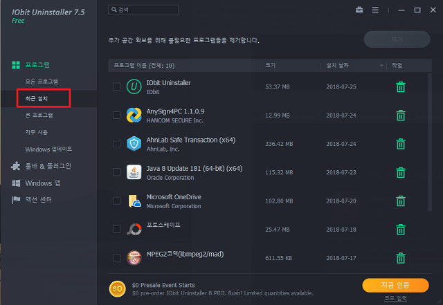Sort by 크기 column header
This screenshot has width=443, height=305.
(x=270, y=66)
